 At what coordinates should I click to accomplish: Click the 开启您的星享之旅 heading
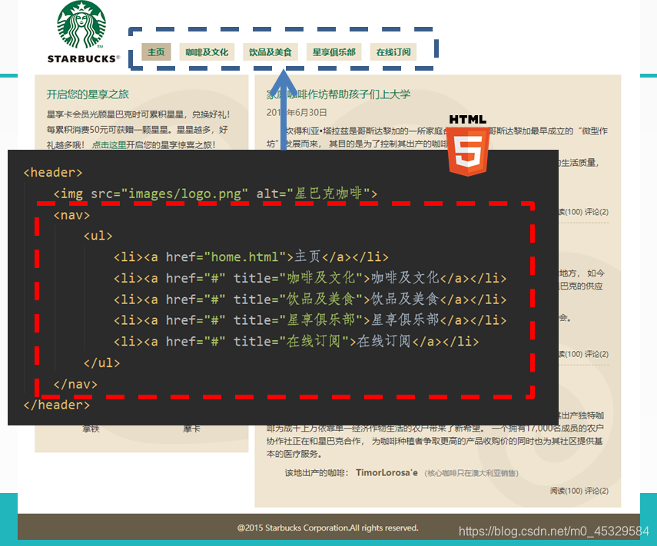coord(88,94)
